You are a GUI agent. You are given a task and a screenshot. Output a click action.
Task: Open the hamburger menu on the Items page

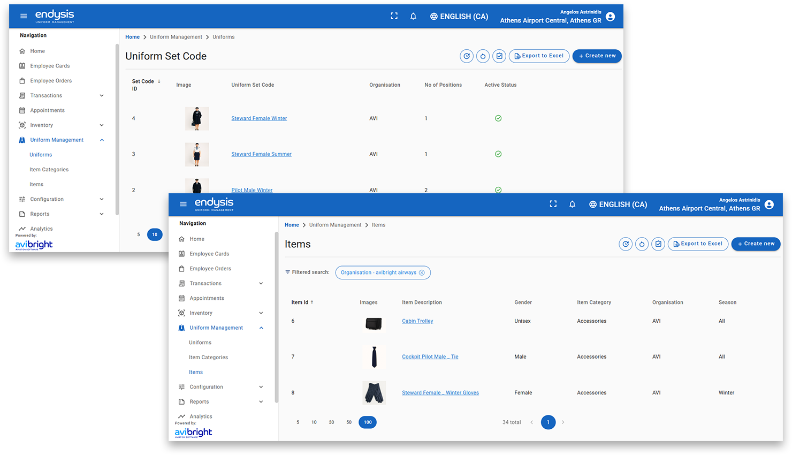click(183, 204)
